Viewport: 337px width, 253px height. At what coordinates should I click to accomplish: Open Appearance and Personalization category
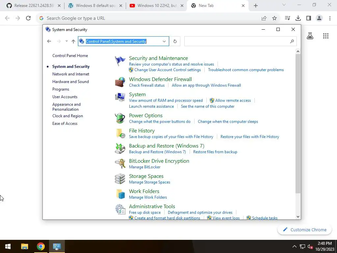pos(66,107)
